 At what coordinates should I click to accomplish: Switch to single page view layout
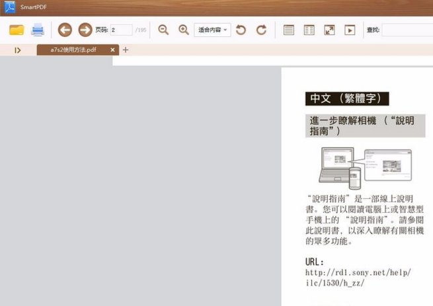[289, 30]
